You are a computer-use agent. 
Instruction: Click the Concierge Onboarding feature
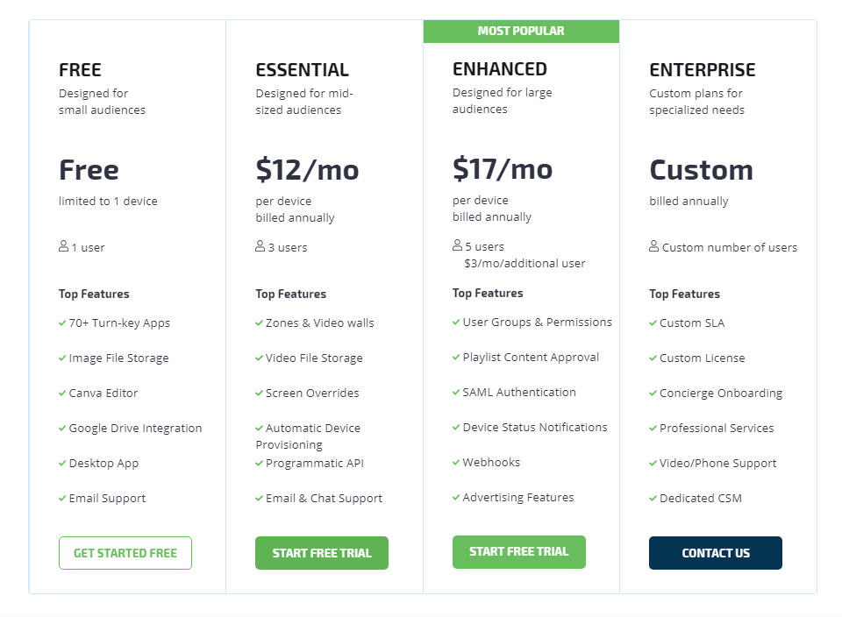click(720, 393)
